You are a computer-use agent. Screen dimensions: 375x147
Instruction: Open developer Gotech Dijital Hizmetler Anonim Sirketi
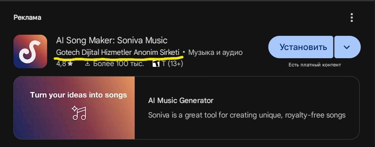(118, 52)
